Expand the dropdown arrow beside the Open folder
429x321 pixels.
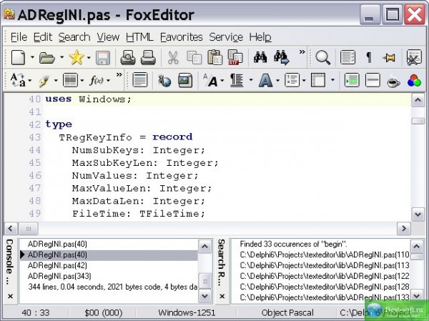point(61,57)
